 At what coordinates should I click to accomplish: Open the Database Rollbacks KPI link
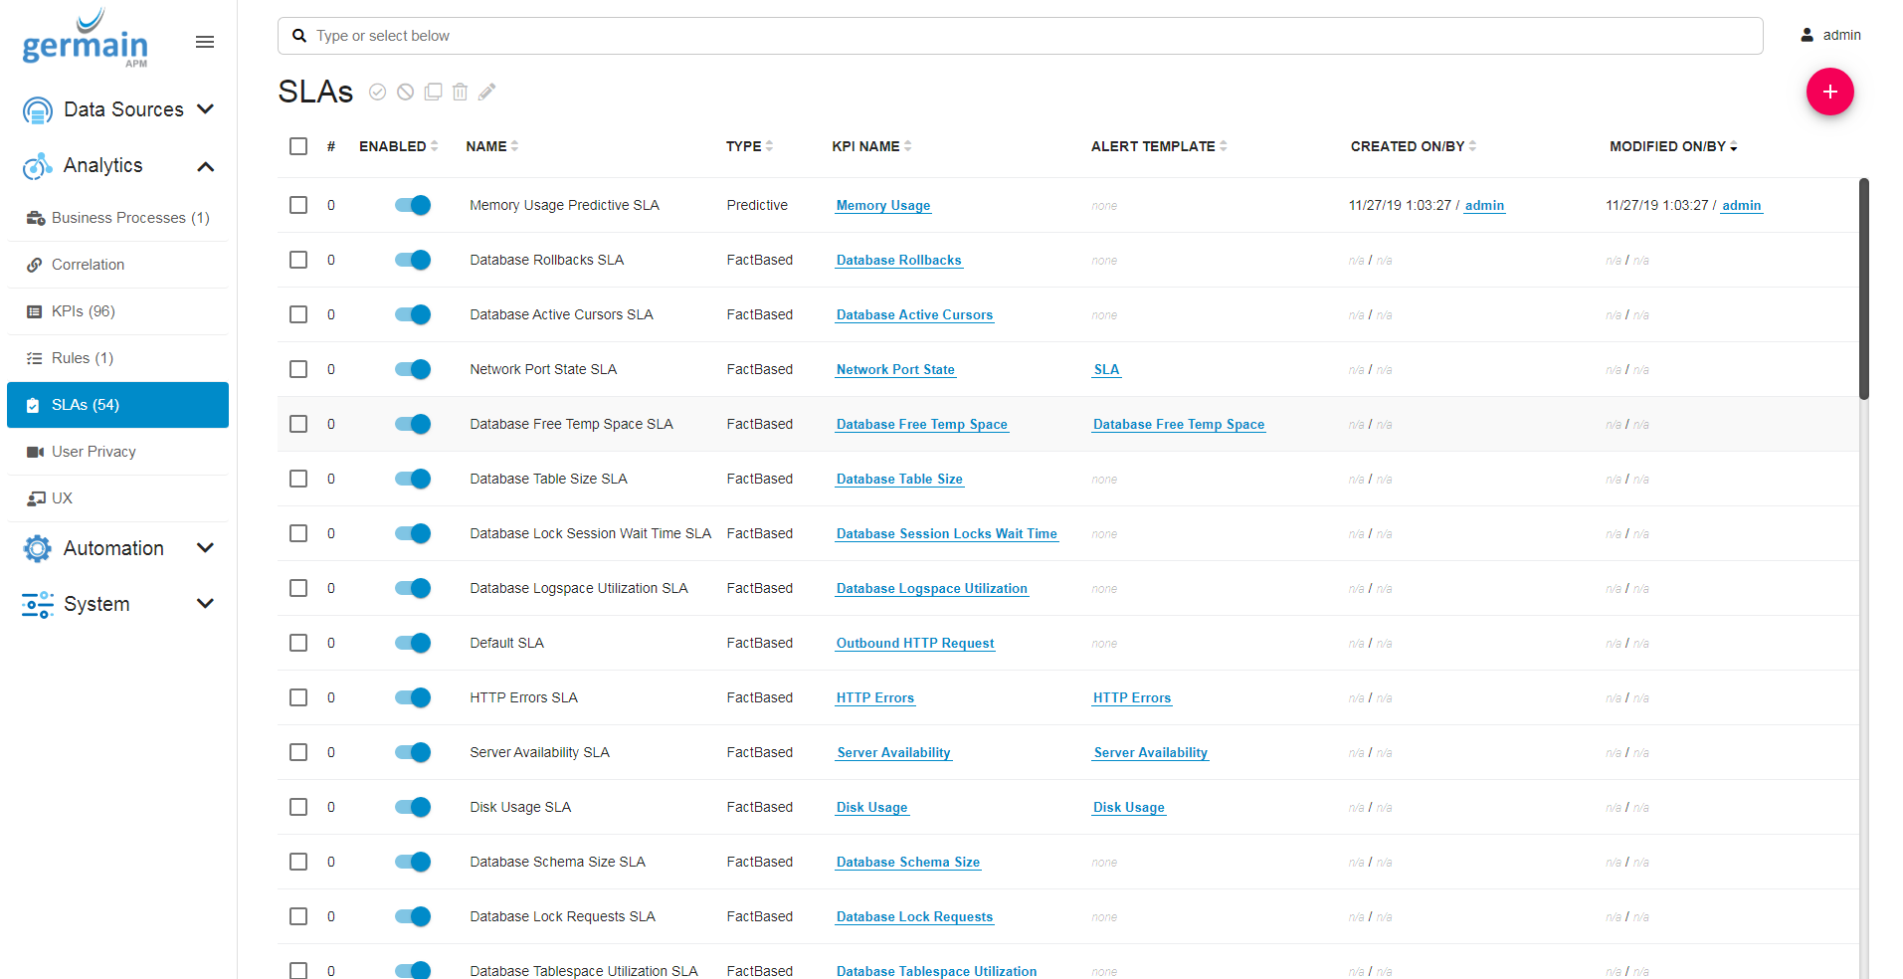[898, 261]
